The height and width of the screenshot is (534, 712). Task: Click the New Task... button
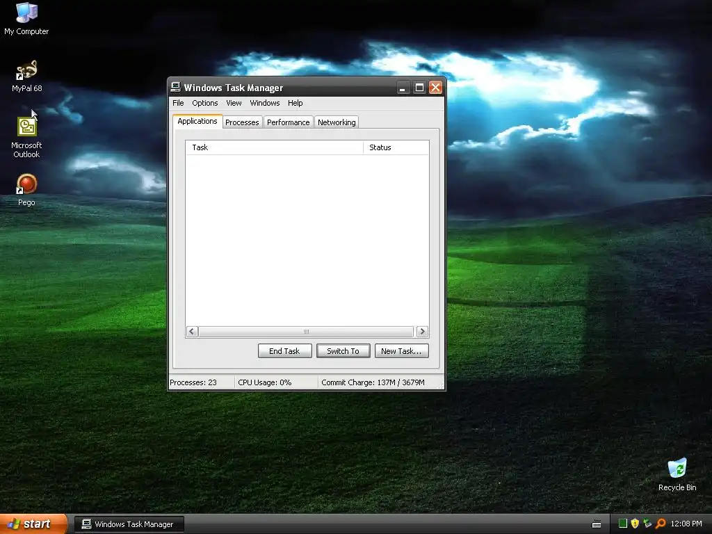pyautogui.click(x=401, y=351)
